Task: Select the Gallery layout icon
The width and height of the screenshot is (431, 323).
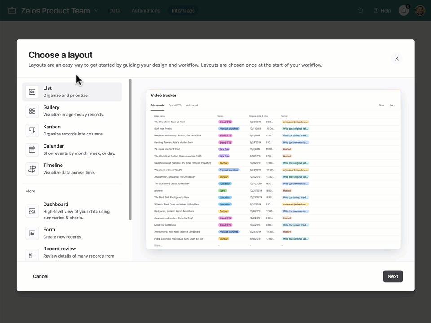Action: click(x=32, y=111)
